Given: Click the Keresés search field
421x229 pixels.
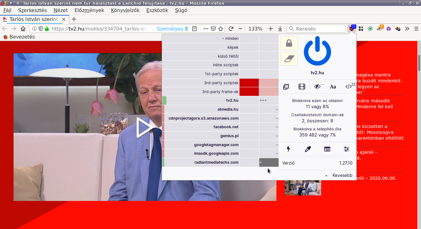Looking at the screenshot, I should coord(316,29).
